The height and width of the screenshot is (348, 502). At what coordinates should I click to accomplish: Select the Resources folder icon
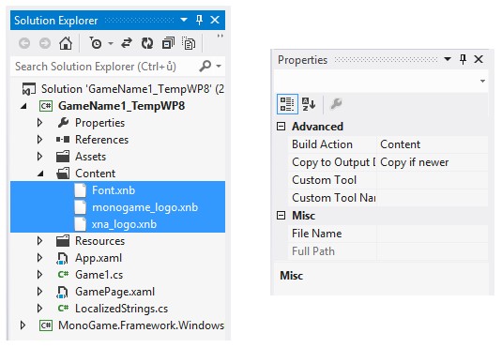click(x=63, y=241)
